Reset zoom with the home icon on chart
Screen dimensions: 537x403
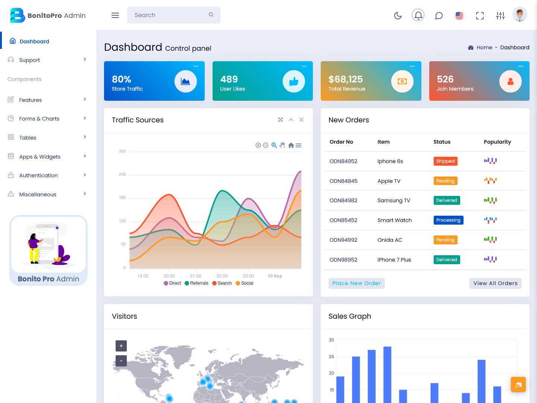pos(291,145)
